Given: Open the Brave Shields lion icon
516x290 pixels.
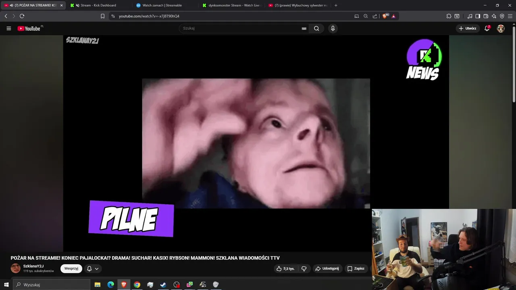Looking at the screenshot, I should point(385,16).
